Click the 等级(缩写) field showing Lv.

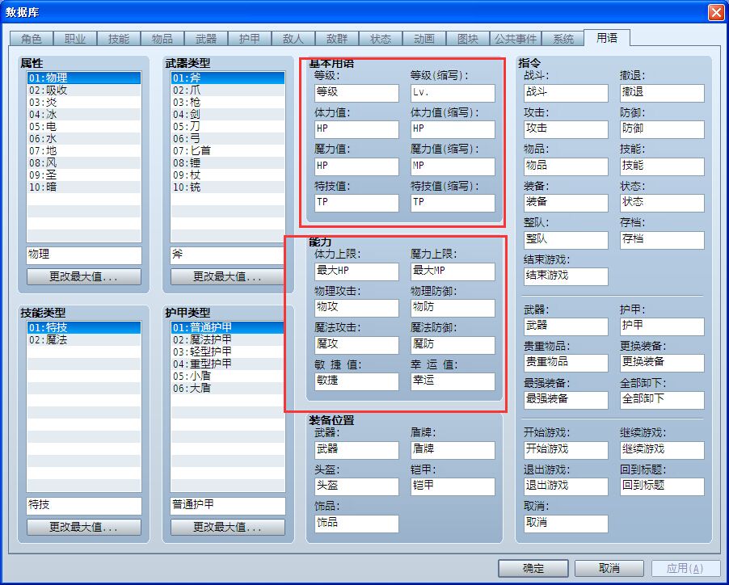pos(453,93)
